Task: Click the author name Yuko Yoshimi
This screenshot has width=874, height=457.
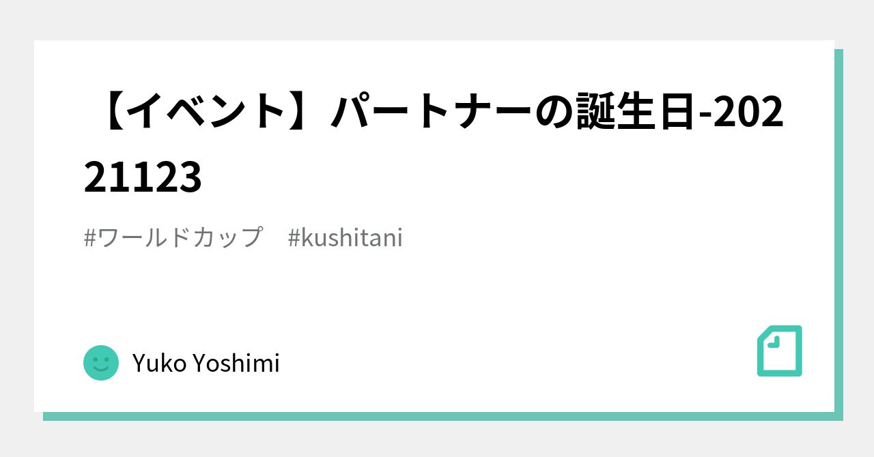Action: [x=206, y=364]
